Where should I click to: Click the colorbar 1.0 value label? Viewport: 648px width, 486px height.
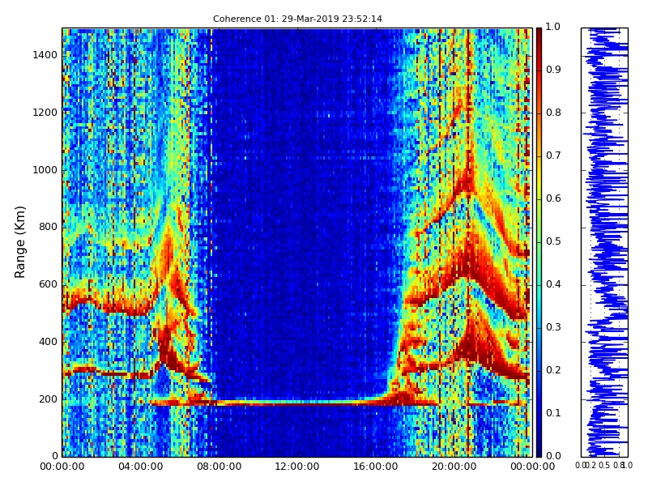coord(553,27)
